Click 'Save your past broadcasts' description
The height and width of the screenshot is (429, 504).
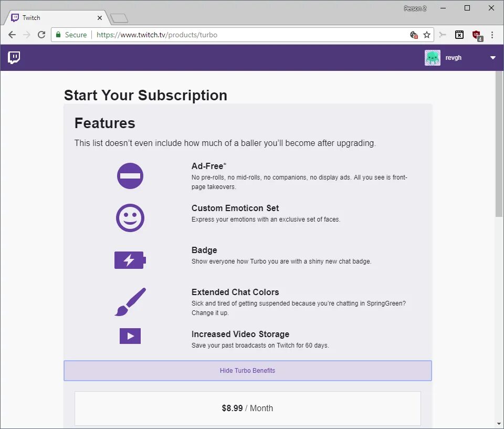[x=260, y=346]
